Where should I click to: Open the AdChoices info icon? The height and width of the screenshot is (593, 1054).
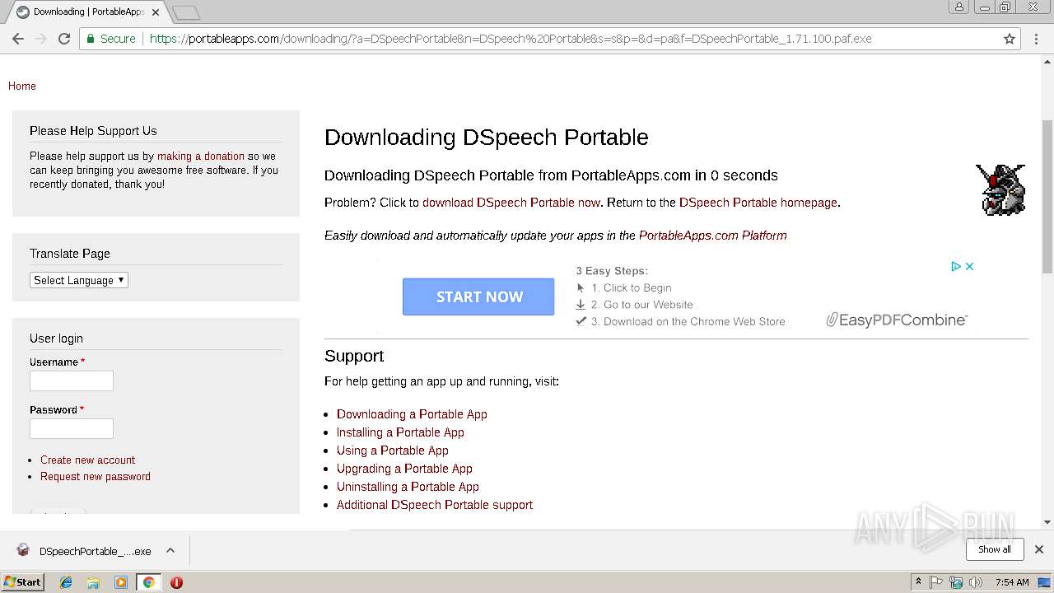pos(956,266)
